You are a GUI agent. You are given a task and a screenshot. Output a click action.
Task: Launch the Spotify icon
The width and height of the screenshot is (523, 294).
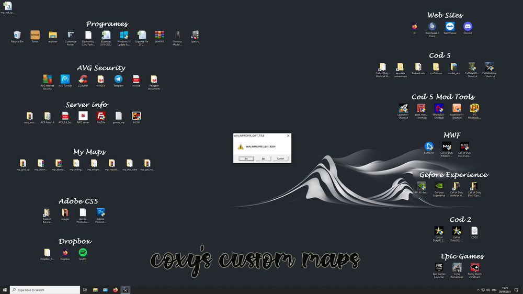83,254
